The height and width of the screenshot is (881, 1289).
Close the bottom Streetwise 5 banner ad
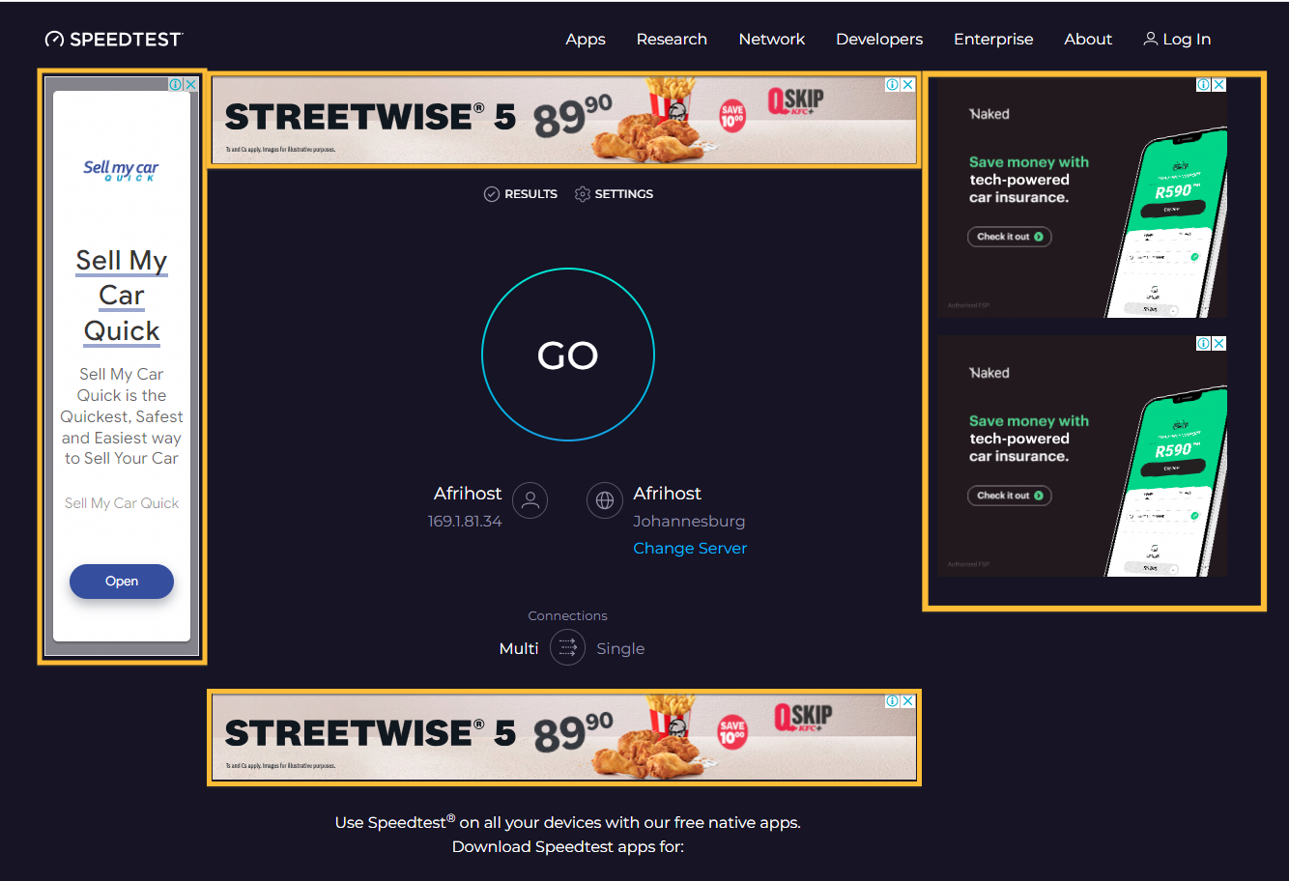tap(907, 700)
